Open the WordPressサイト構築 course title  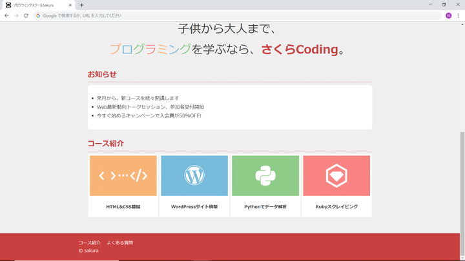click(194, 207)
